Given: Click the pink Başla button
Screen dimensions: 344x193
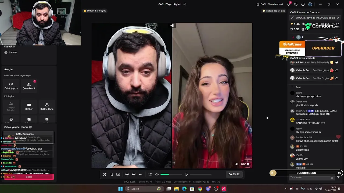Looking at the screenshot, I should 29,177.
